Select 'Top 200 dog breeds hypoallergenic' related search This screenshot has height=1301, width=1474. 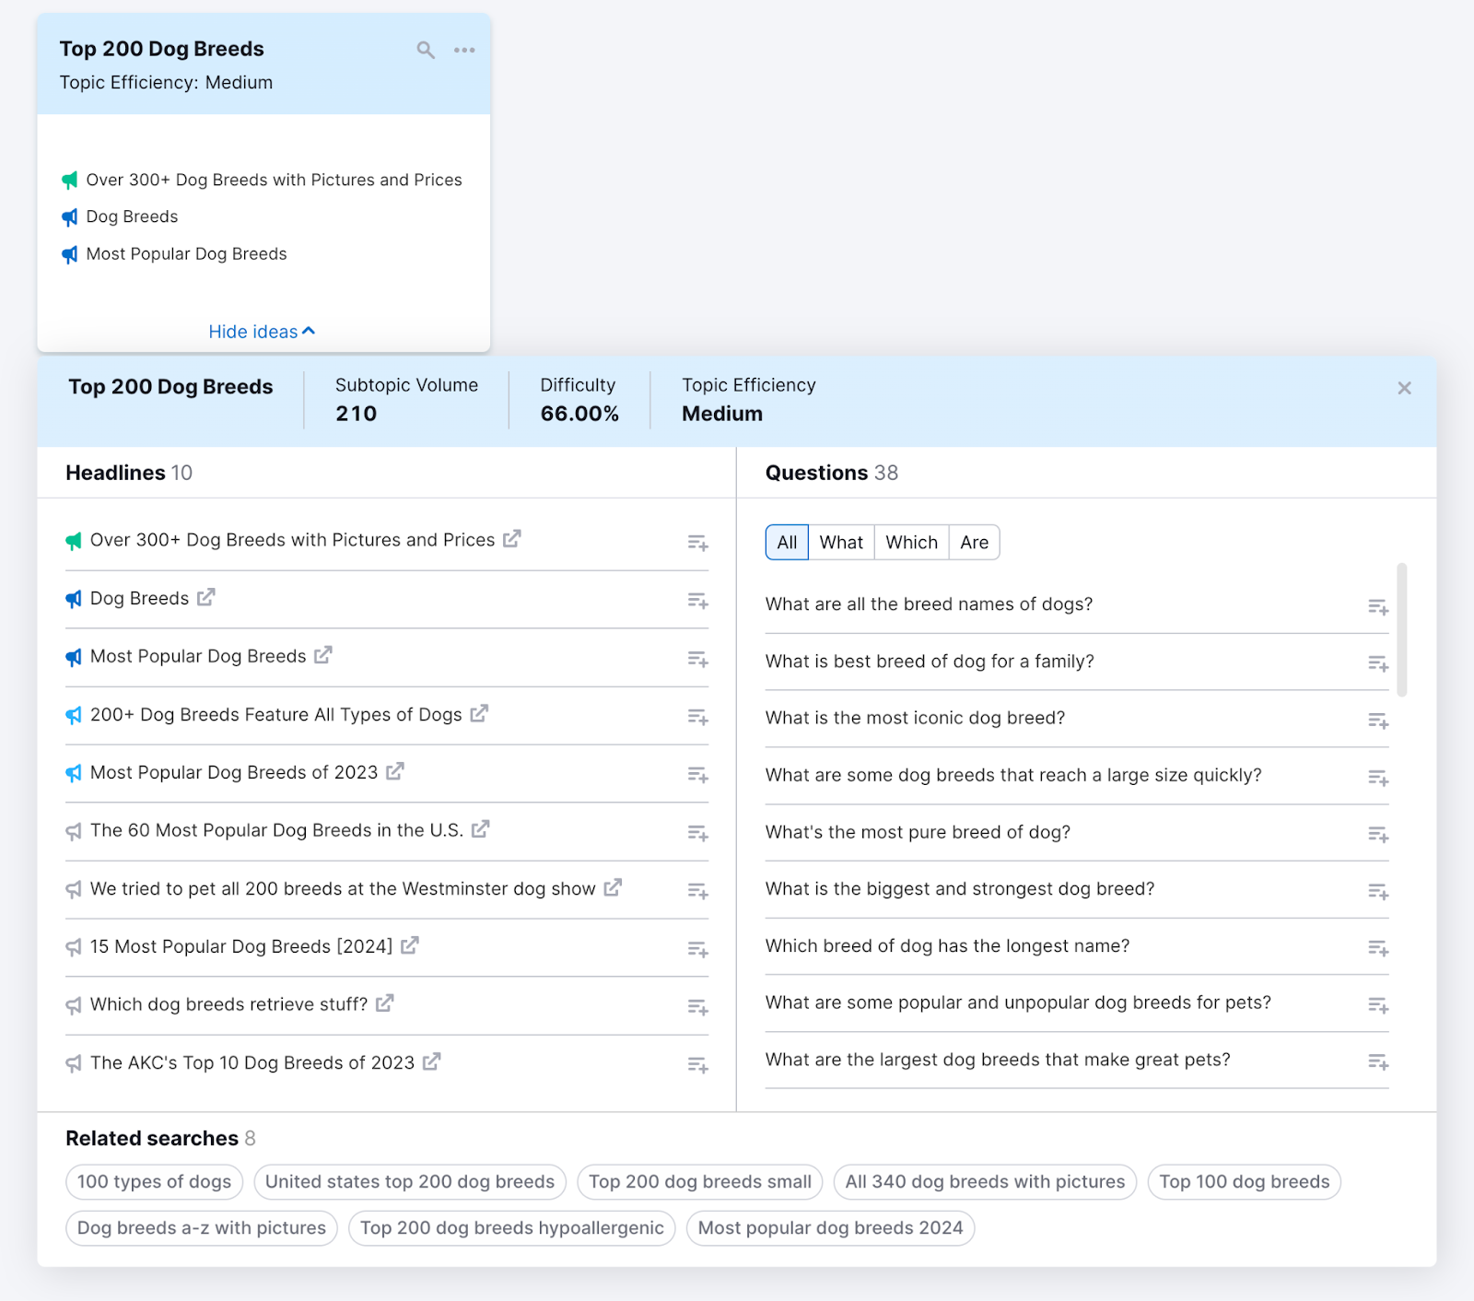(x=511, y=1228)
